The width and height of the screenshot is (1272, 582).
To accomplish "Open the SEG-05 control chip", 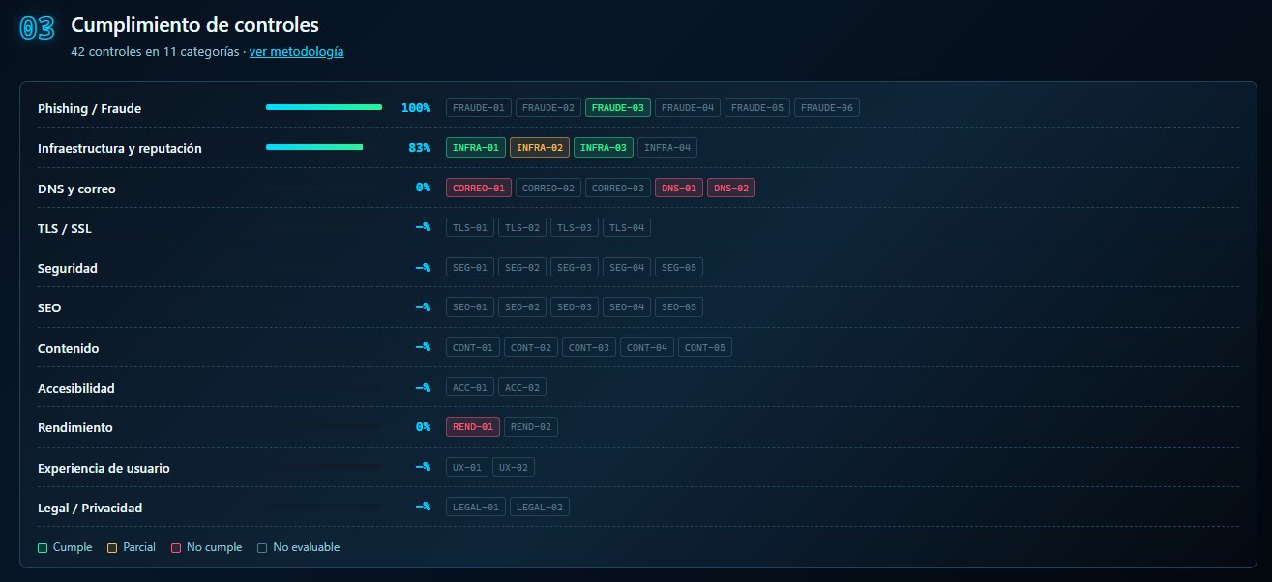I will pos(679,267).
